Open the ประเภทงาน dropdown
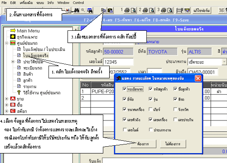 [224, 62]
